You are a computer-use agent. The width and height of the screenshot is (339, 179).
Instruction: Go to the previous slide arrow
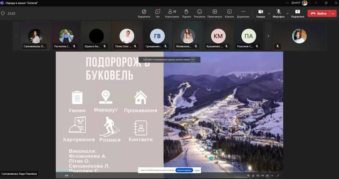(x=61, y=176)
